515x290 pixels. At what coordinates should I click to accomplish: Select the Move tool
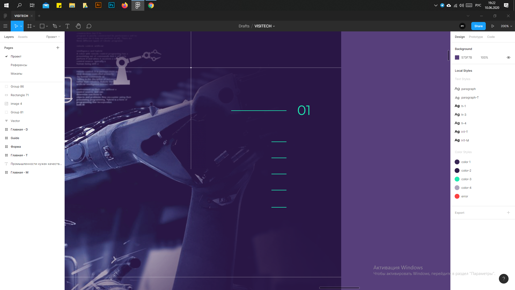click(x=16, y=26)
